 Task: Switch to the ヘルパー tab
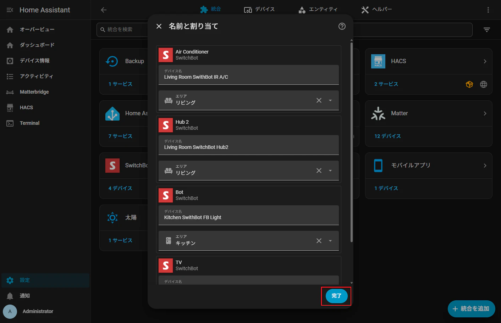(x=376, y=9)
